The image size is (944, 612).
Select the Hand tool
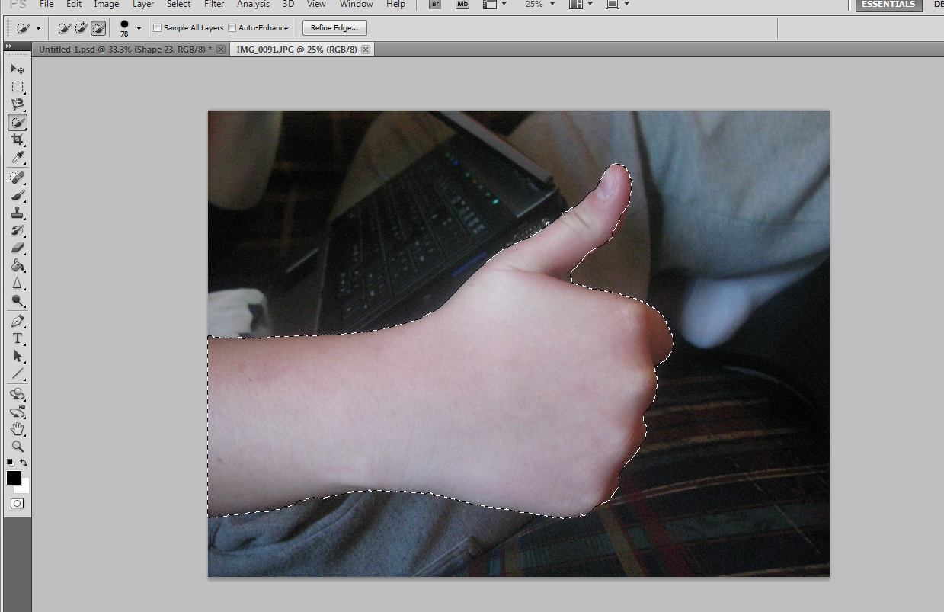[18, 429]
